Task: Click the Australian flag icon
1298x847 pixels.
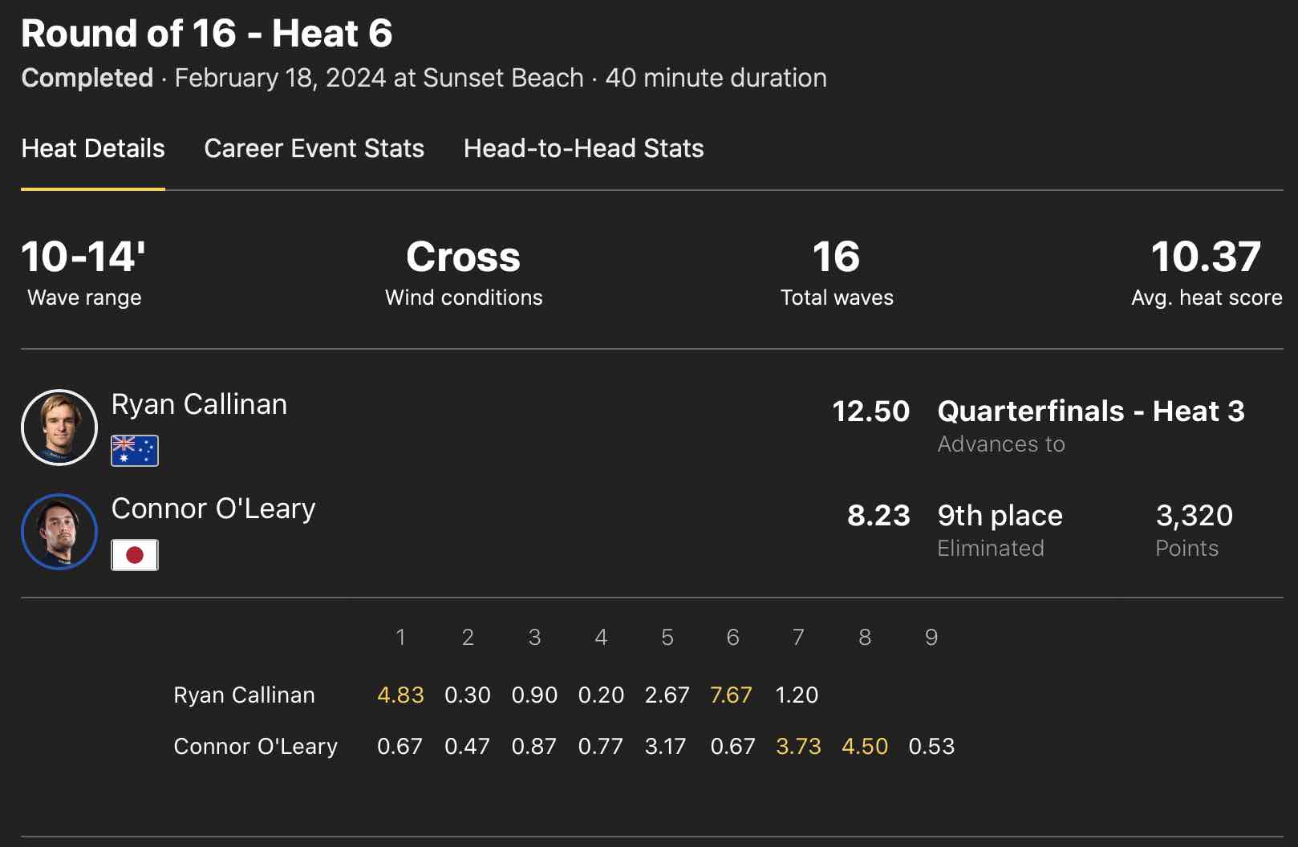Action: 135,451
